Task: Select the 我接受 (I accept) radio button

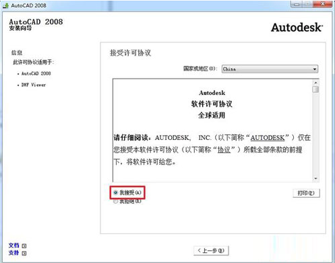Action: (116, 192)
